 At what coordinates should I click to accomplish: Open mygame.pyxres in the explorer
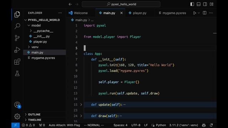click(x=43, y=58)
